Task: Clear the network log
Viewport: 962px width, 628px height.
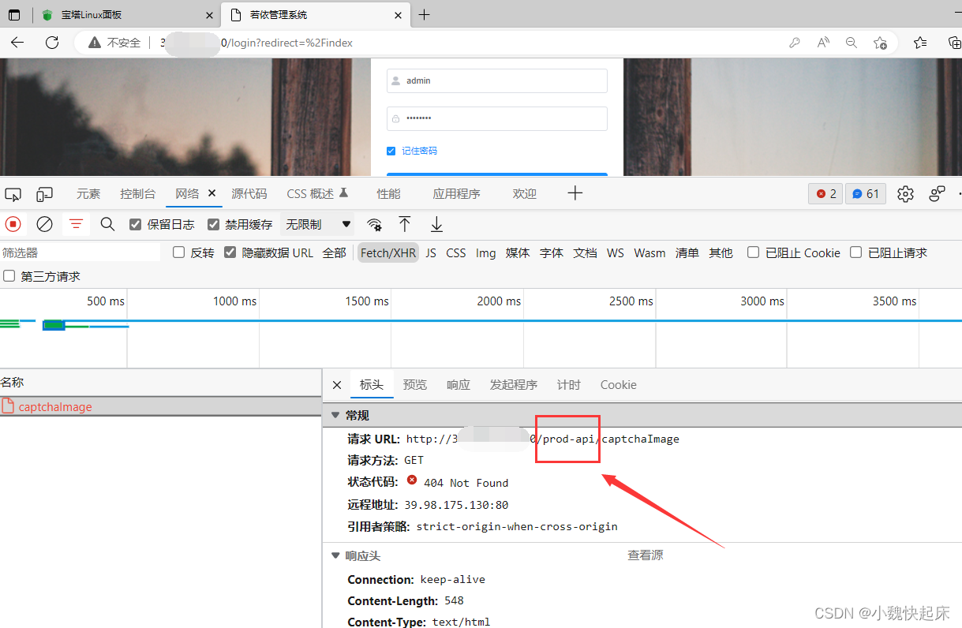Action: click(45, 224)
